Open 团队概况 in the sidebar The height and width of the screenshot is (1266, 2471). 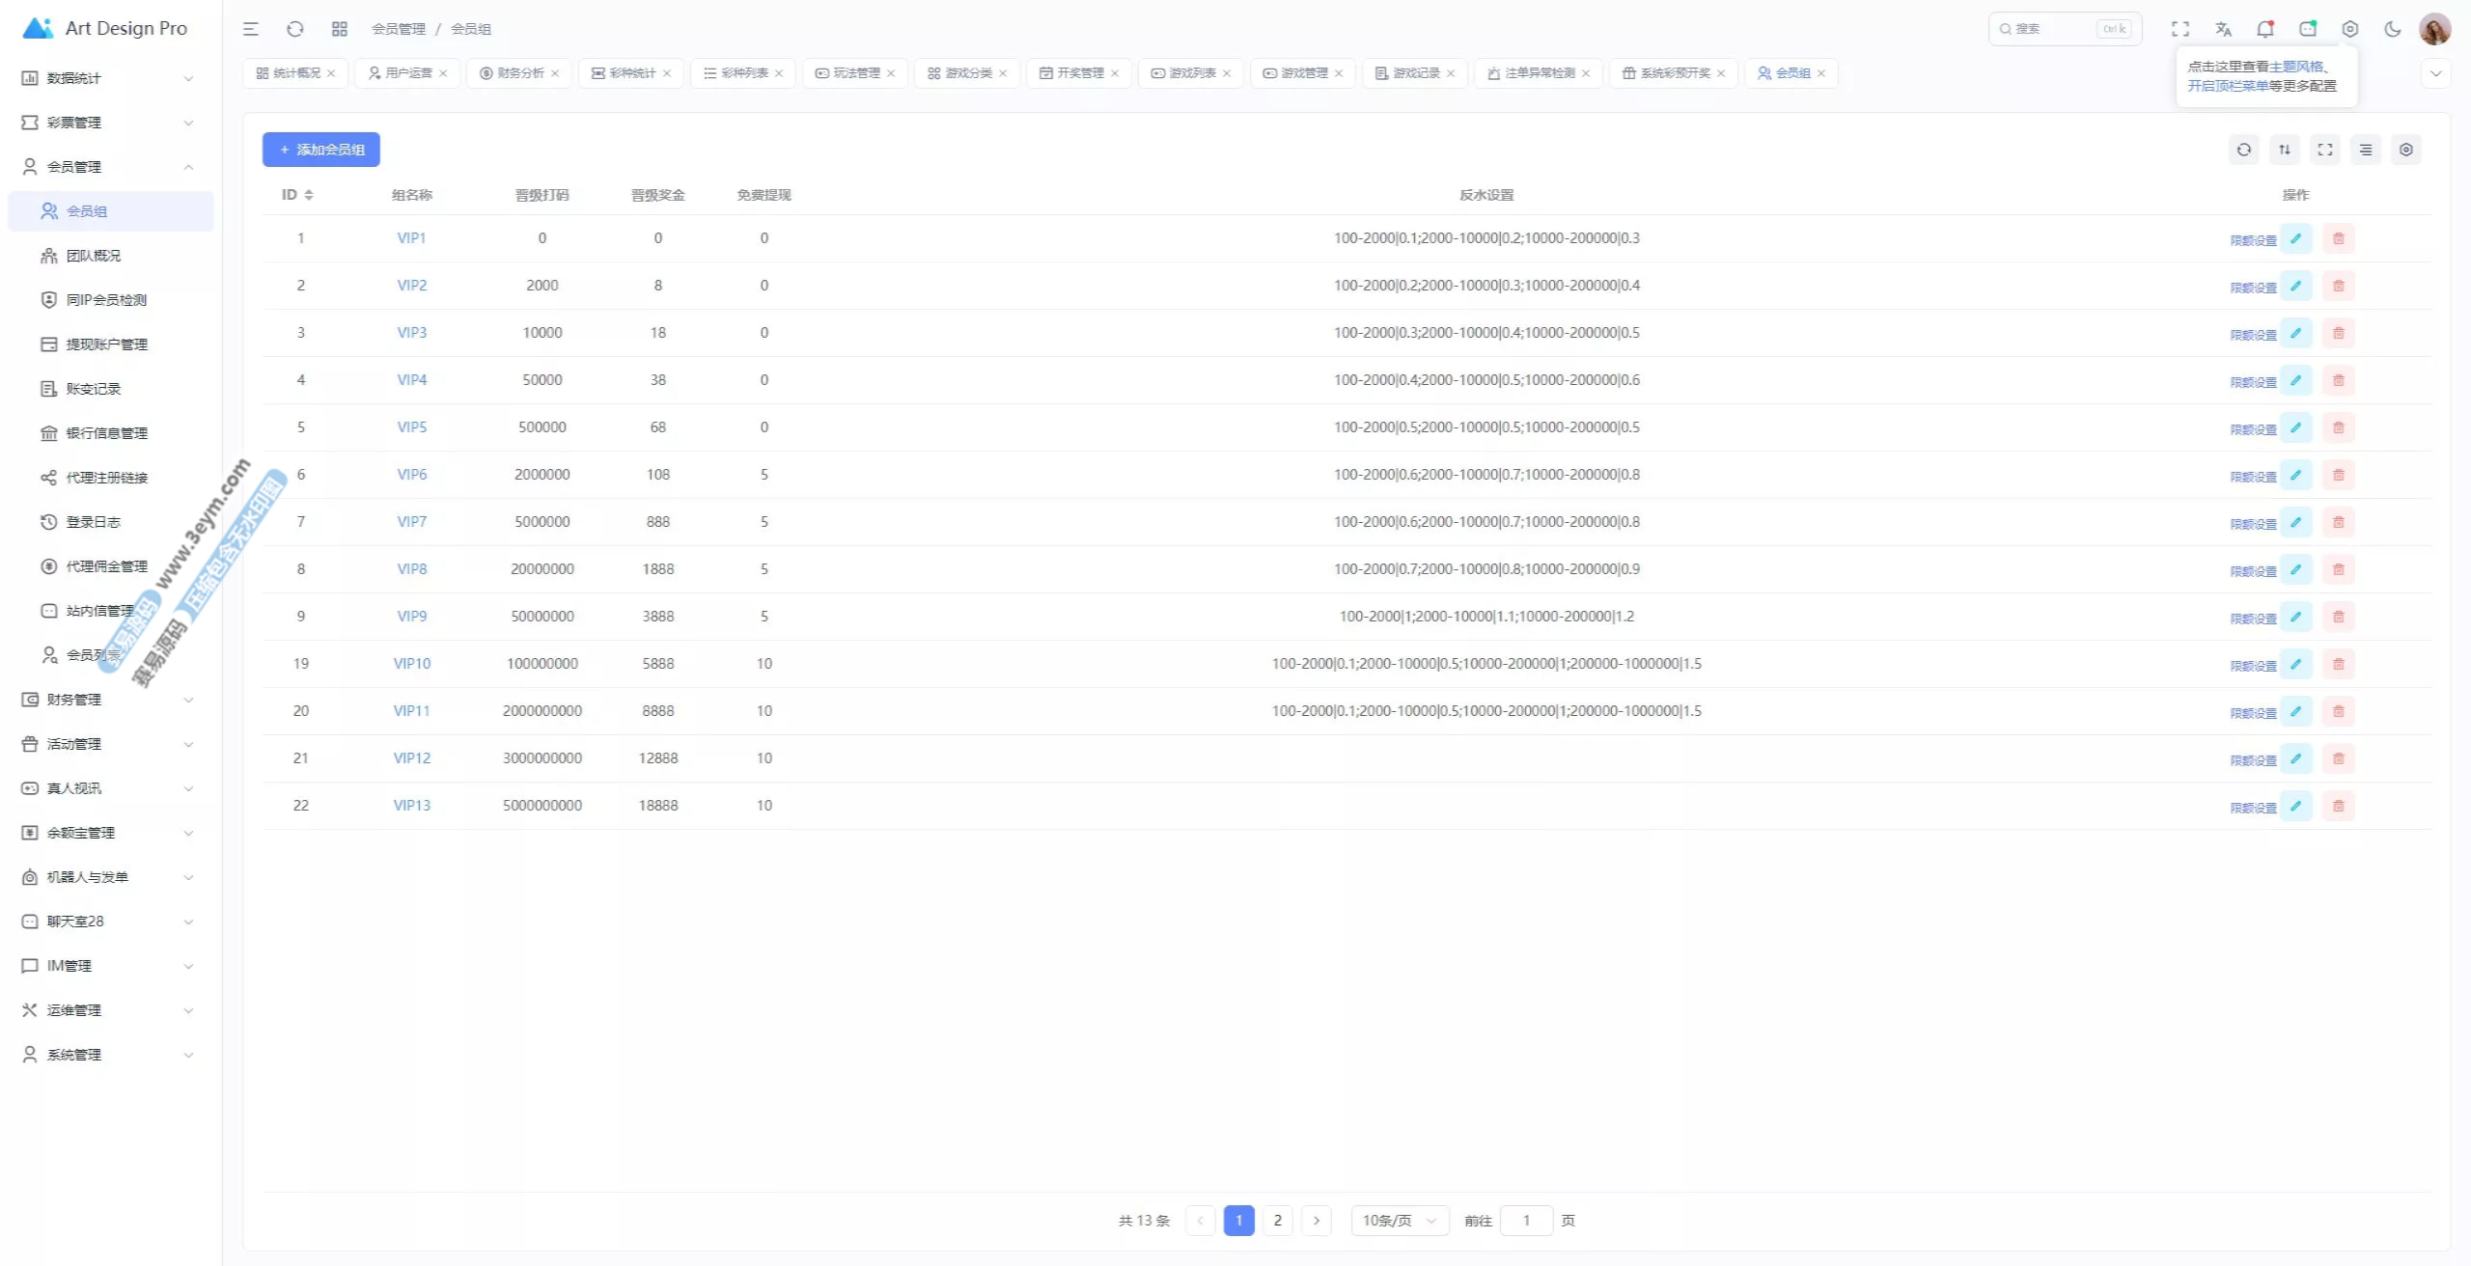click(x=94, y=256)
